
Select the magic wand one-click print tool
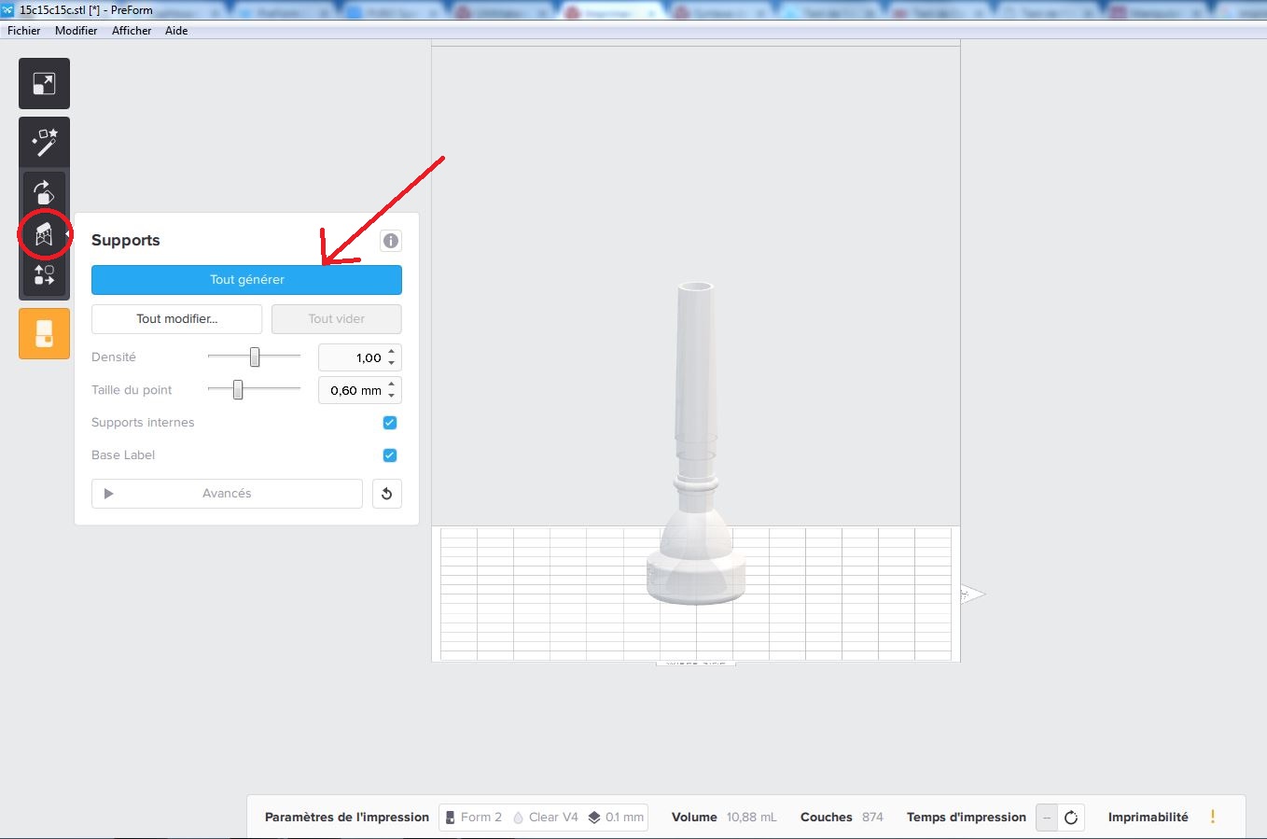pyautogui.click(x=44, y=142)
